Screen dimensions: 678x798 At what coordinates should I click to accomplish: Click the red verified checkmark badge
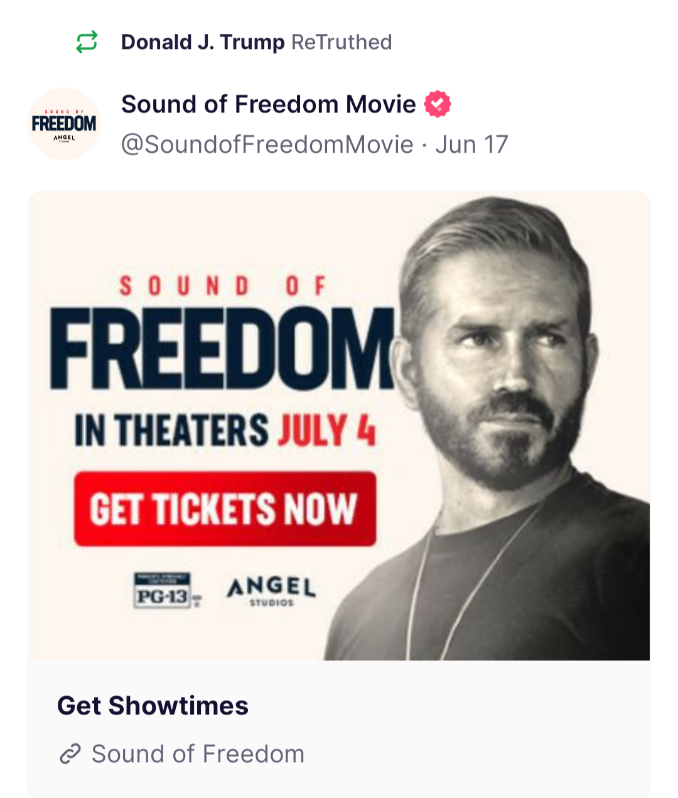(x=438, y=104)
